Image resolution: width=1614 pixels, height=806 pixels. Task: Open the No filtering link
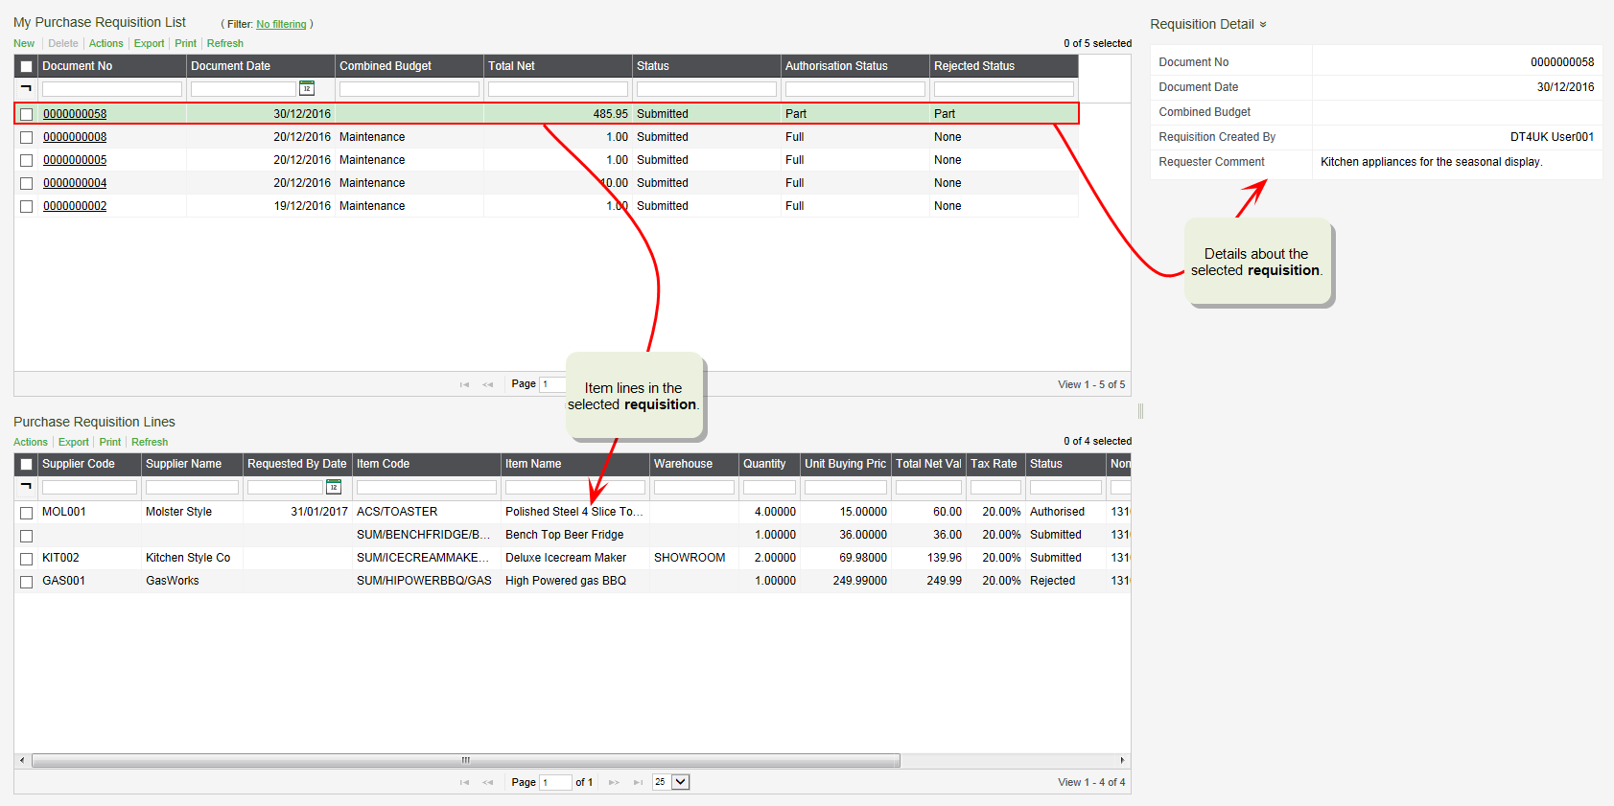[281, 25]
